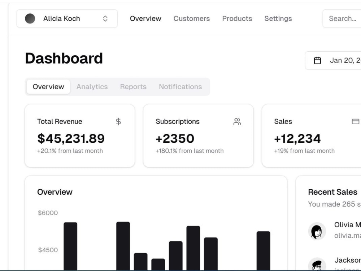Focus the Search input field
Screen dimensions: 361x271
pyautogui.click(x=342, y=19)
